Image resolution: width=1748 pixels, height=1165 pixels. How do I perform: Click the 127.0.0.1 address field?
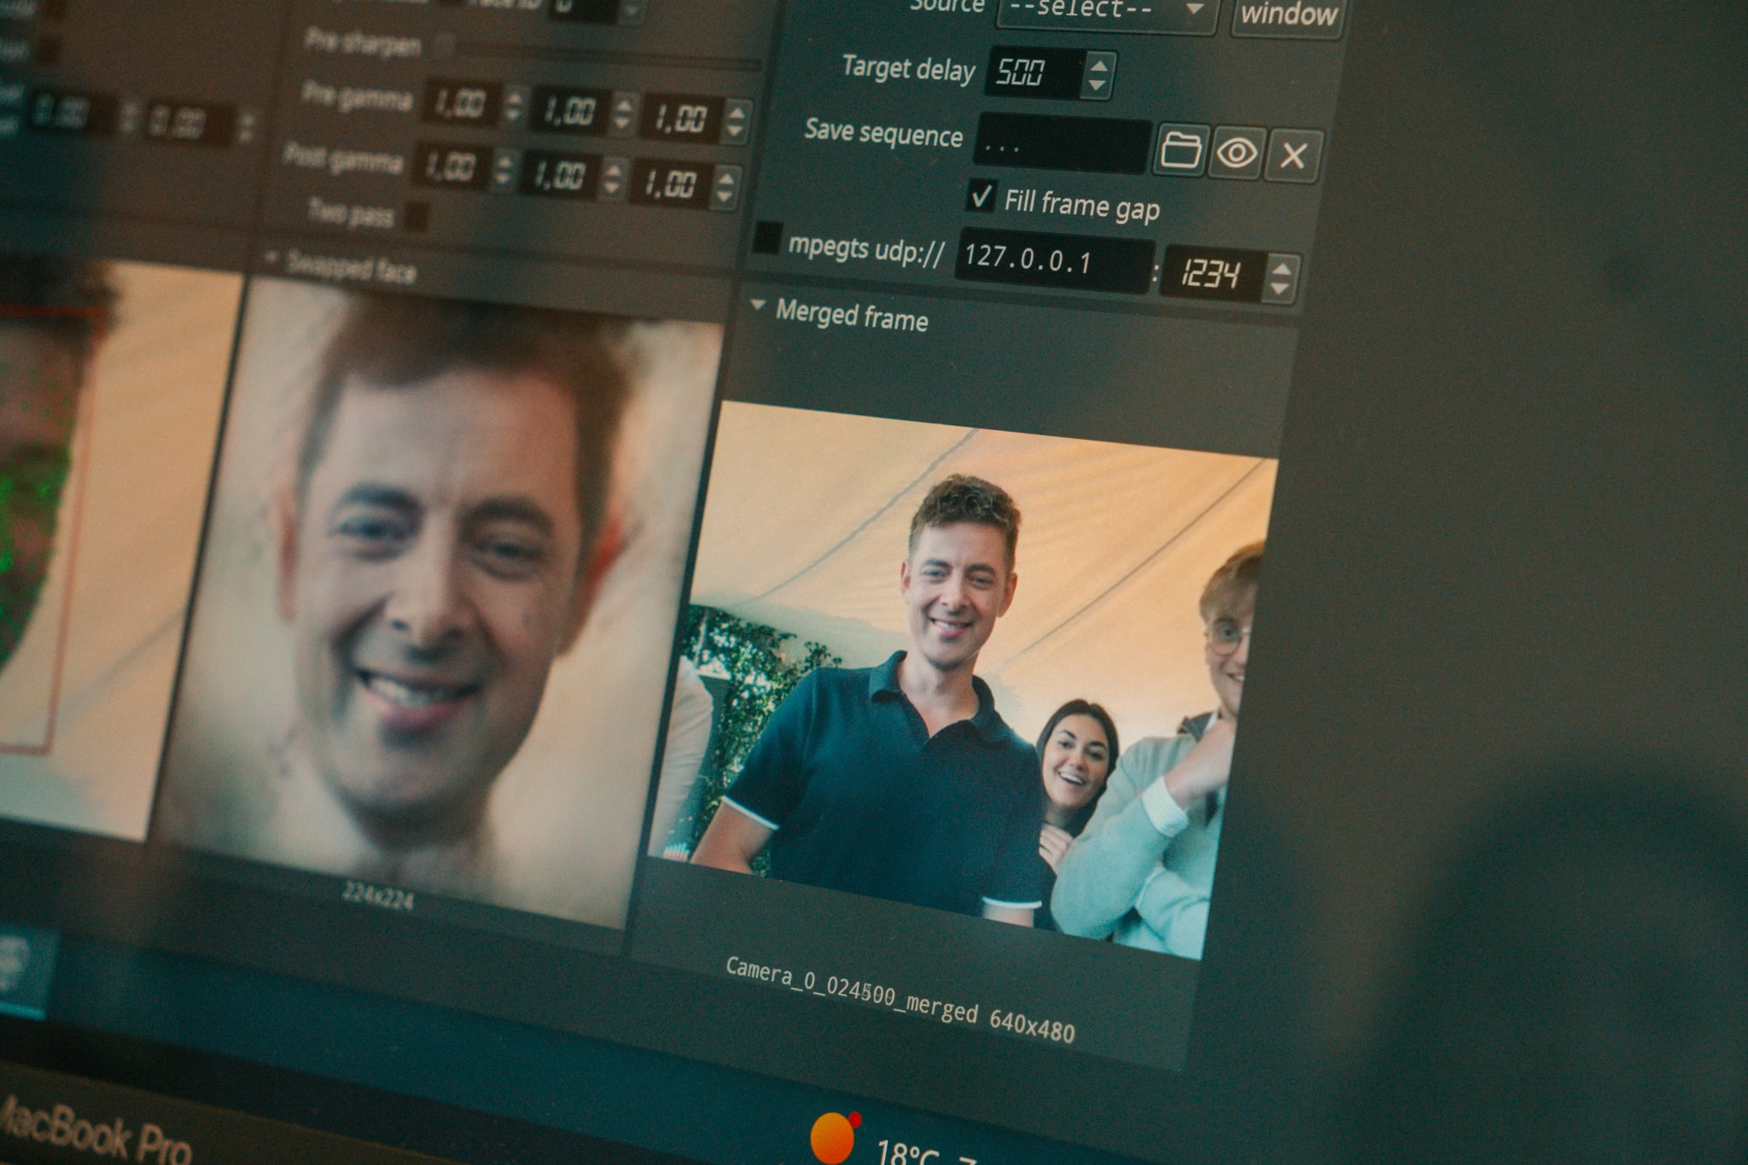(1052, 259)
